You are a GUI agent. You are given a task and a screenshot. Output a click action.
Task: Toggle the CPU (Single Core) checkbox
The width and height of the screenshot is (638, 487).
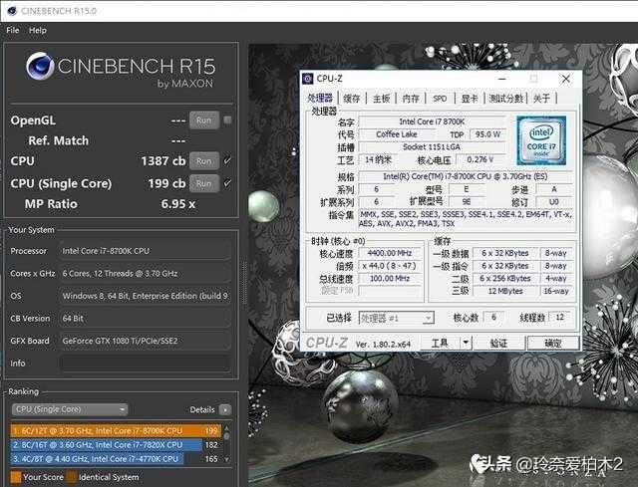pyautogui.click(x=227, y=183)
